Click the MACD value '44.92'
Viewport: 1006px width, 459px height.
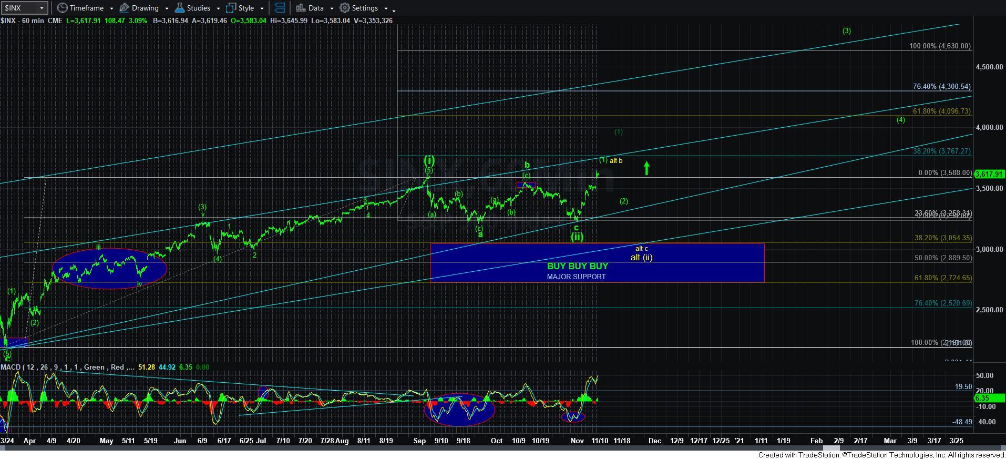[x=166, y=367]
